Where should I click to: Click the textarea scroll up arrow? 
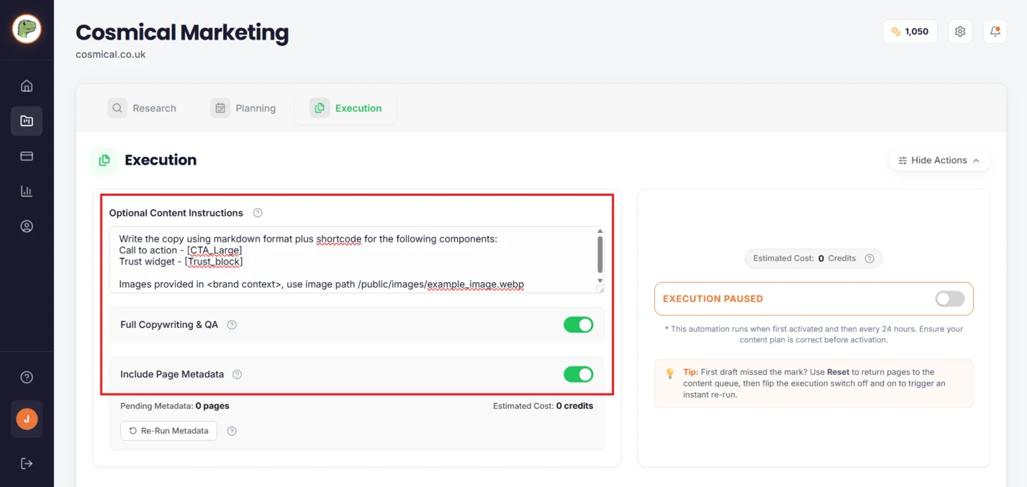600,231
